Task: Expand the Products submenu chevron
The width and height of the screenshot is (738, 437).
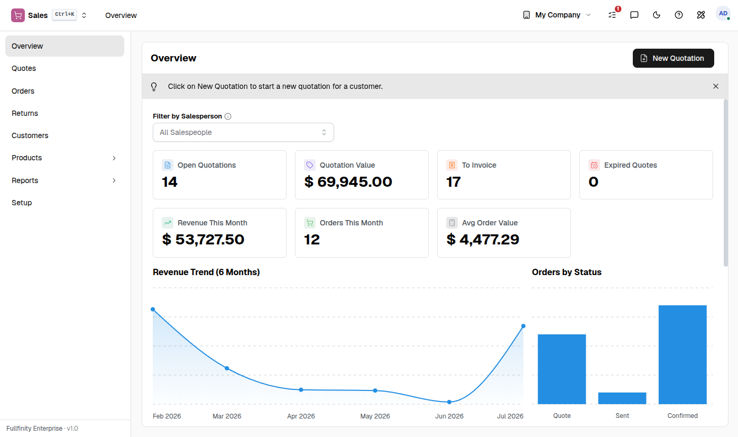Action: tap(114, 158)
